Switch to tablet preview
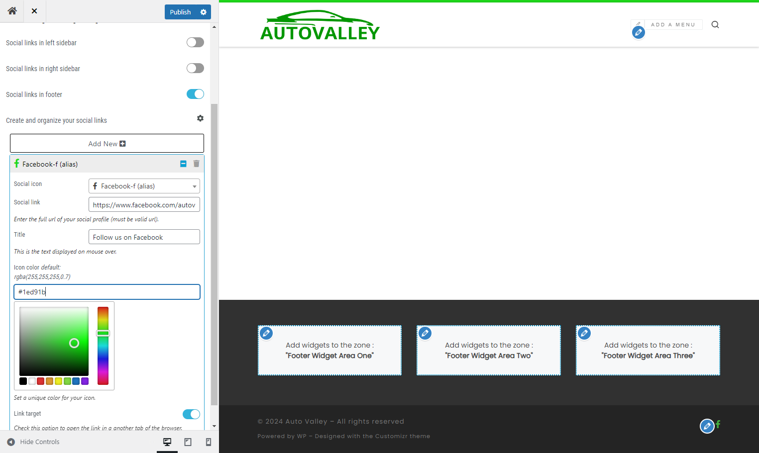 (x=188, y=442)
